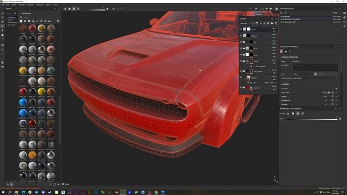
Task: Expand Folder 1 using its folder icon
Action: coord(243,61)
